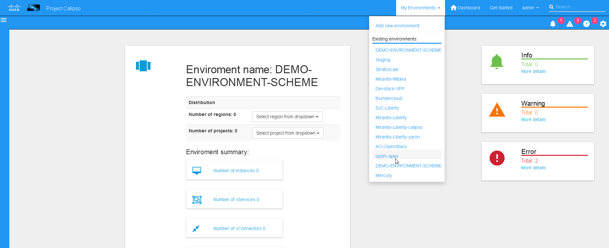The image size is (609, 248).
Task: Open settings via the gear icon
Action: click(x=603, y=24)
